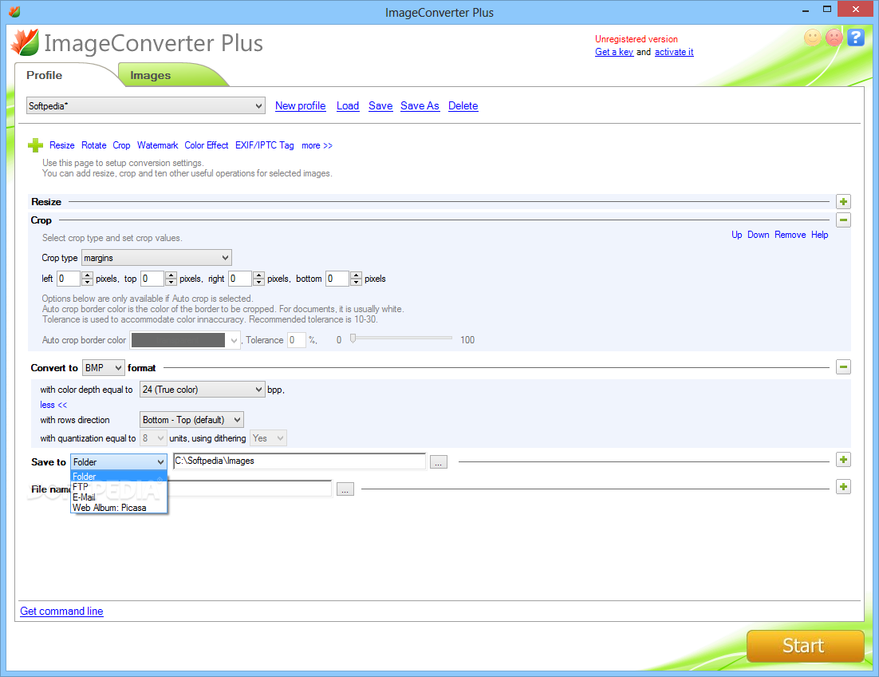
Task: Remove the Crop operation
Action: pos(790,235)
